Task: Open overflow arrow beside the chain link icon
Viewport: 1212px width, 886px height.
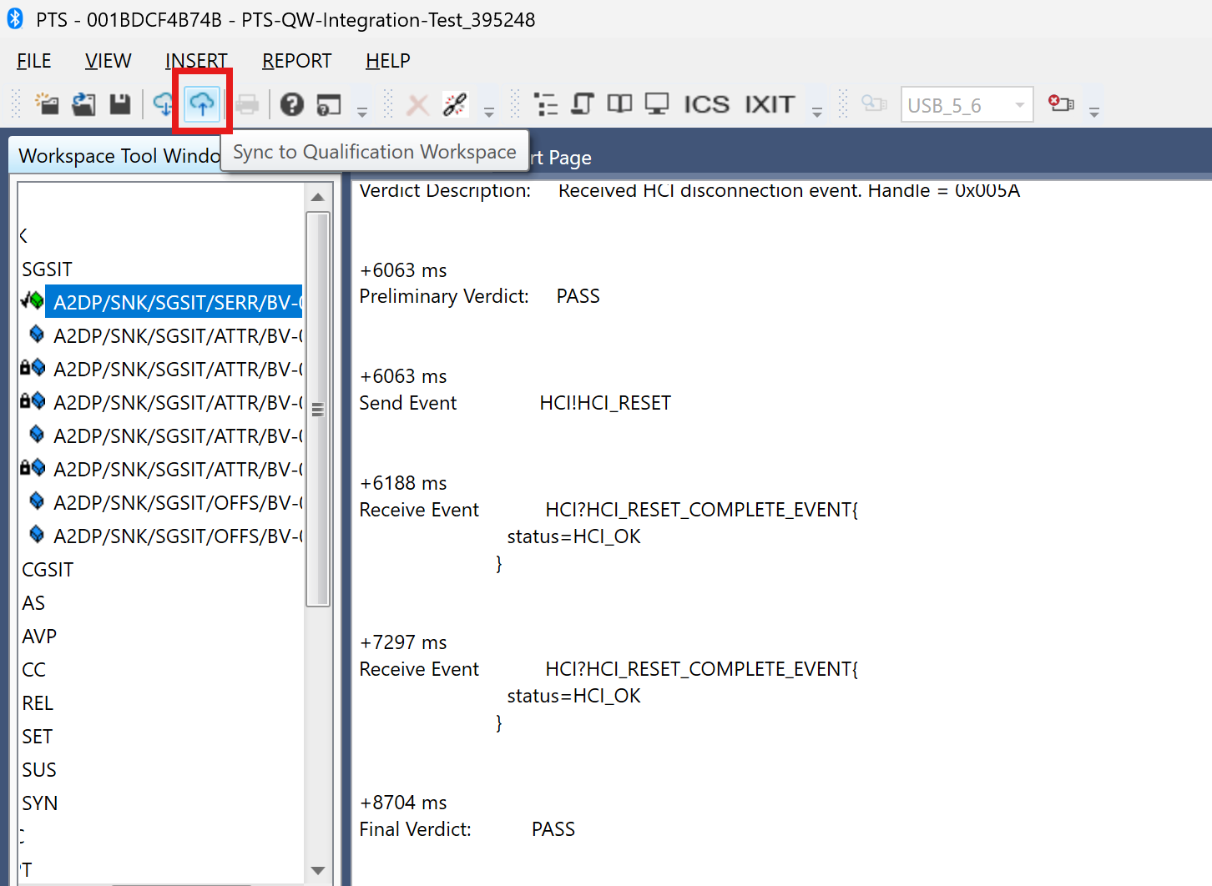Action: tap(489, 111)
